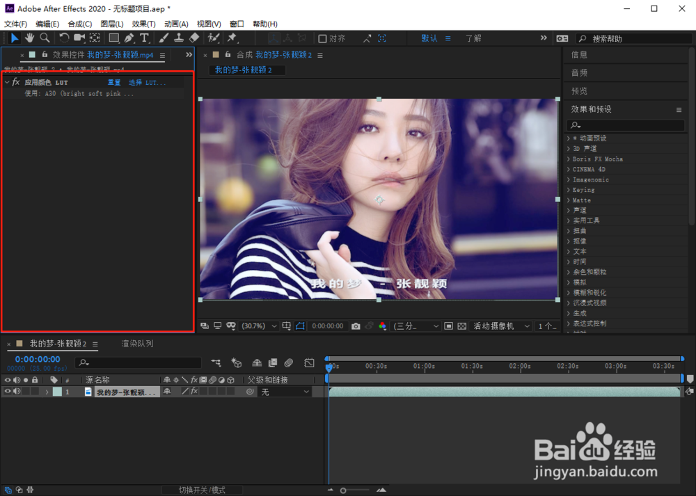Click the current timecode 0:00:00:00 in timeline
The width and height of the screenshot is (696, 496).
coord(38,360)
